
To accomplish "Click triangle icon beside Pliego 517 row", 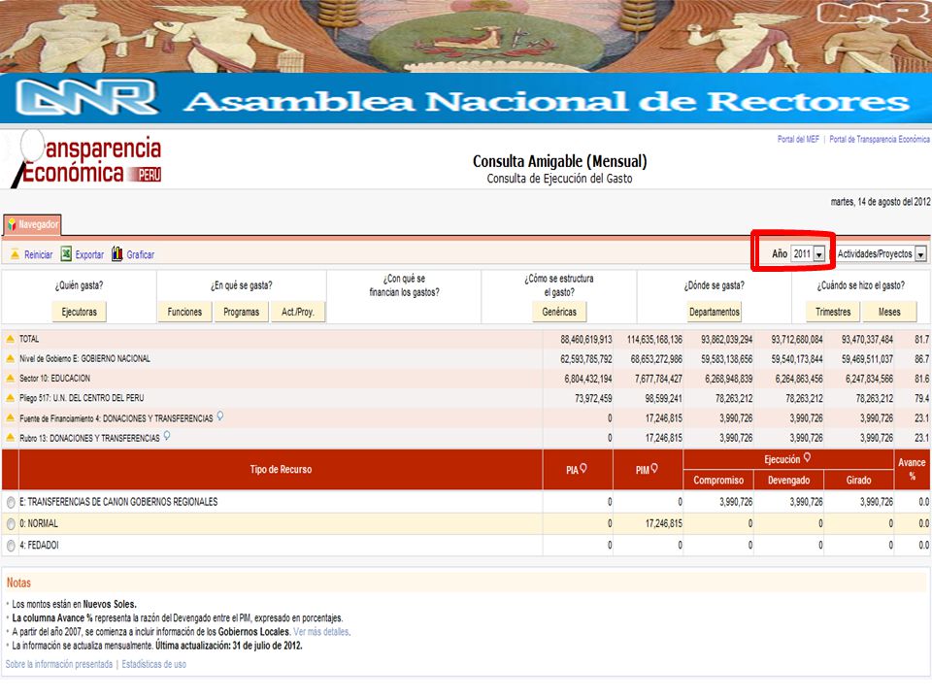I will [x=10, y=398].
